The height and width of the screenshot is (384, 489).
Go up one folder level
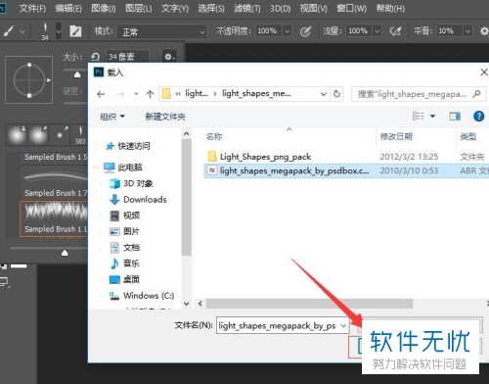coord(150,94)
